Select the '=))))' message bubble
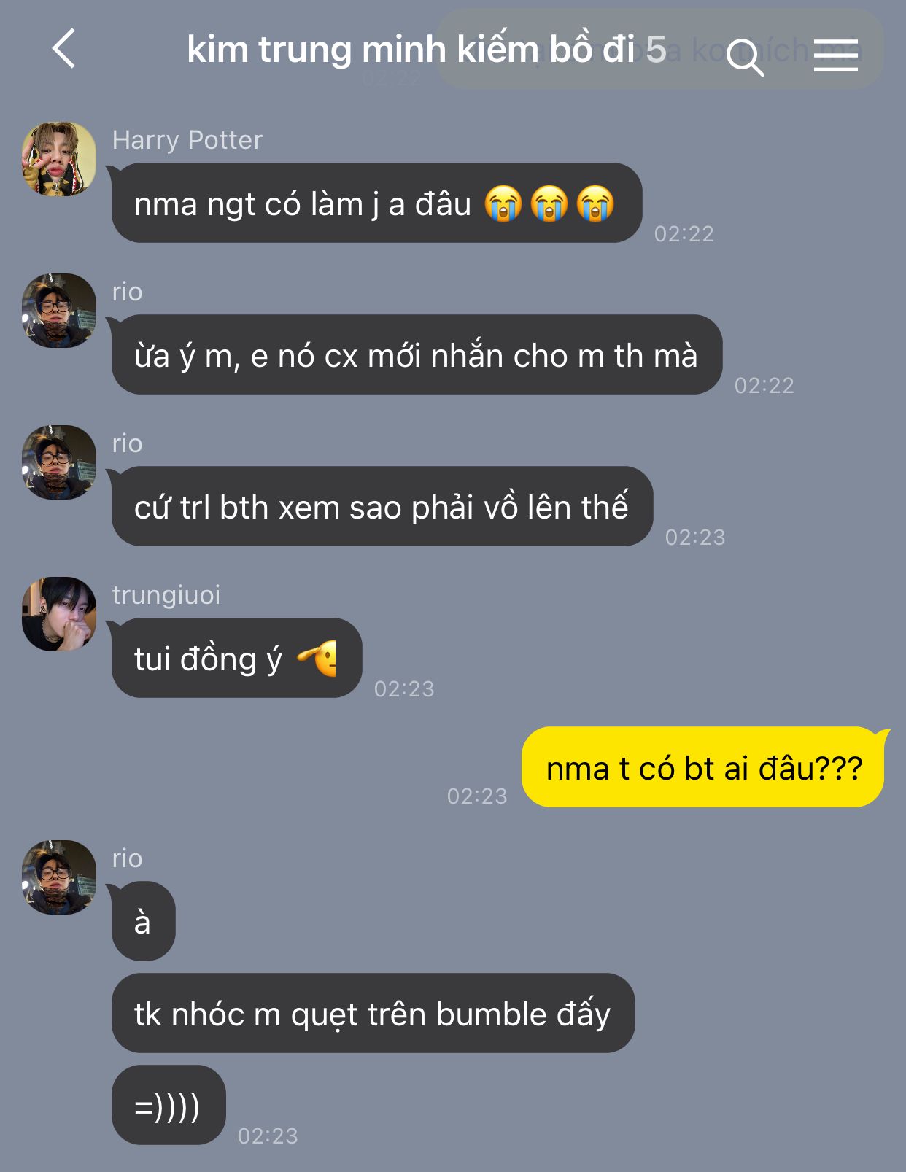The height and width of the screenshot is (1172, 906). [x=169, y=1105]
